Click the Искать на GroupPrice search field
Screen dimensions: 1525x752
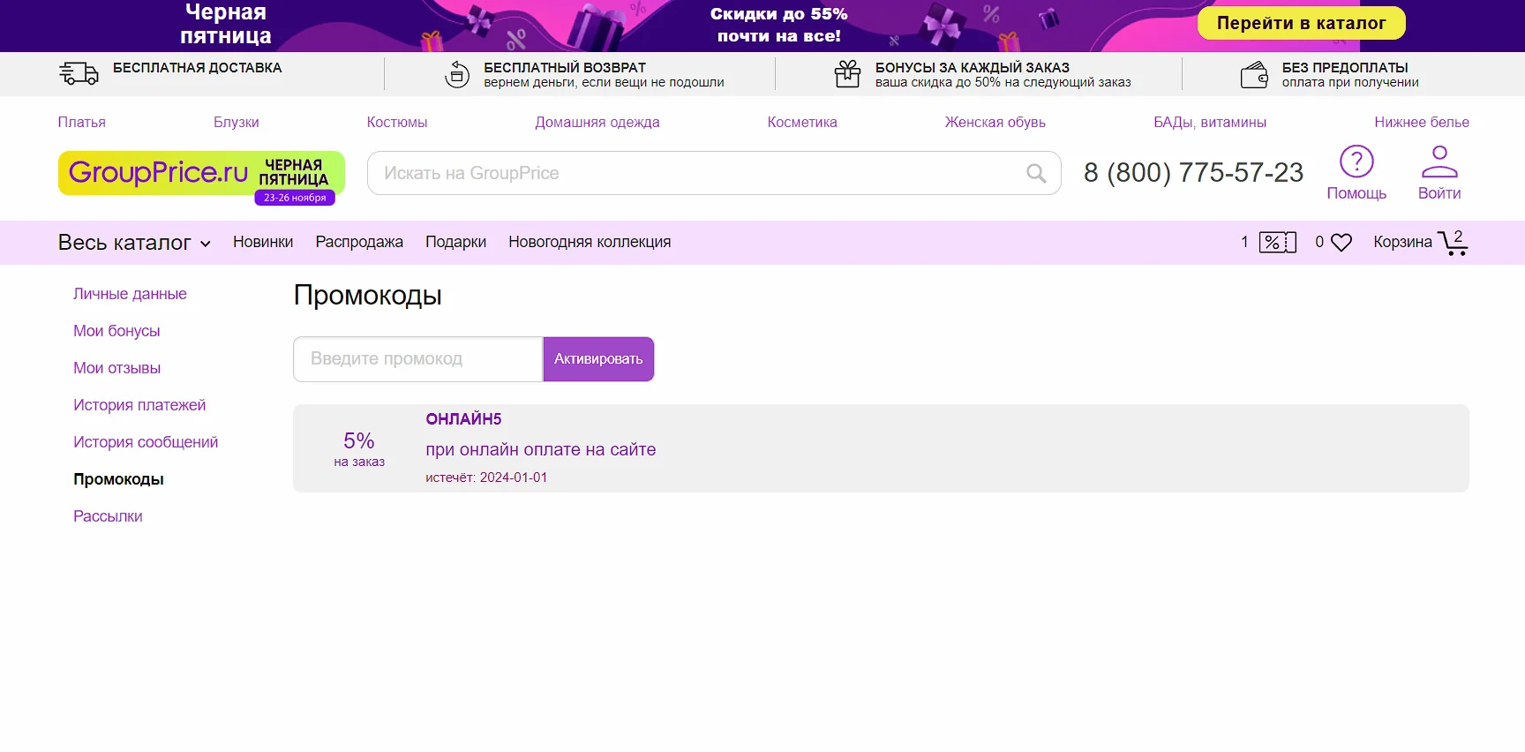tap(697, 174)
